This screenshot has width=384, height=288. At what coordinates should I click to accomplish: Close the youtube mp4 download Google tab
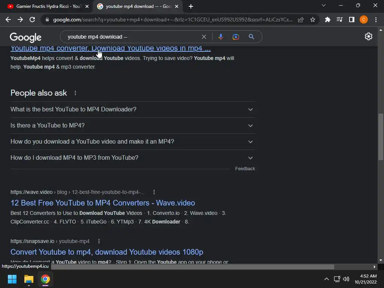pos(177,6)
